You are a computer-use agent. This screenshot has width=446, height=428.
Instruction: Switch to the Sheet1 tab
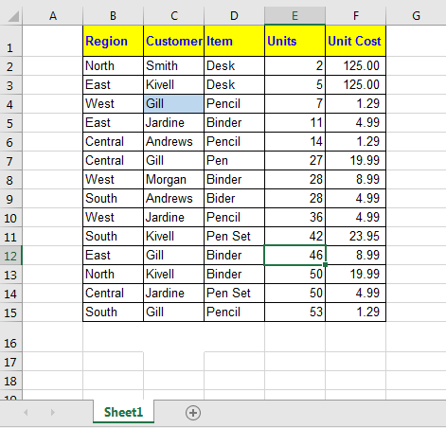pyautogui.click(x=123, y=412)
